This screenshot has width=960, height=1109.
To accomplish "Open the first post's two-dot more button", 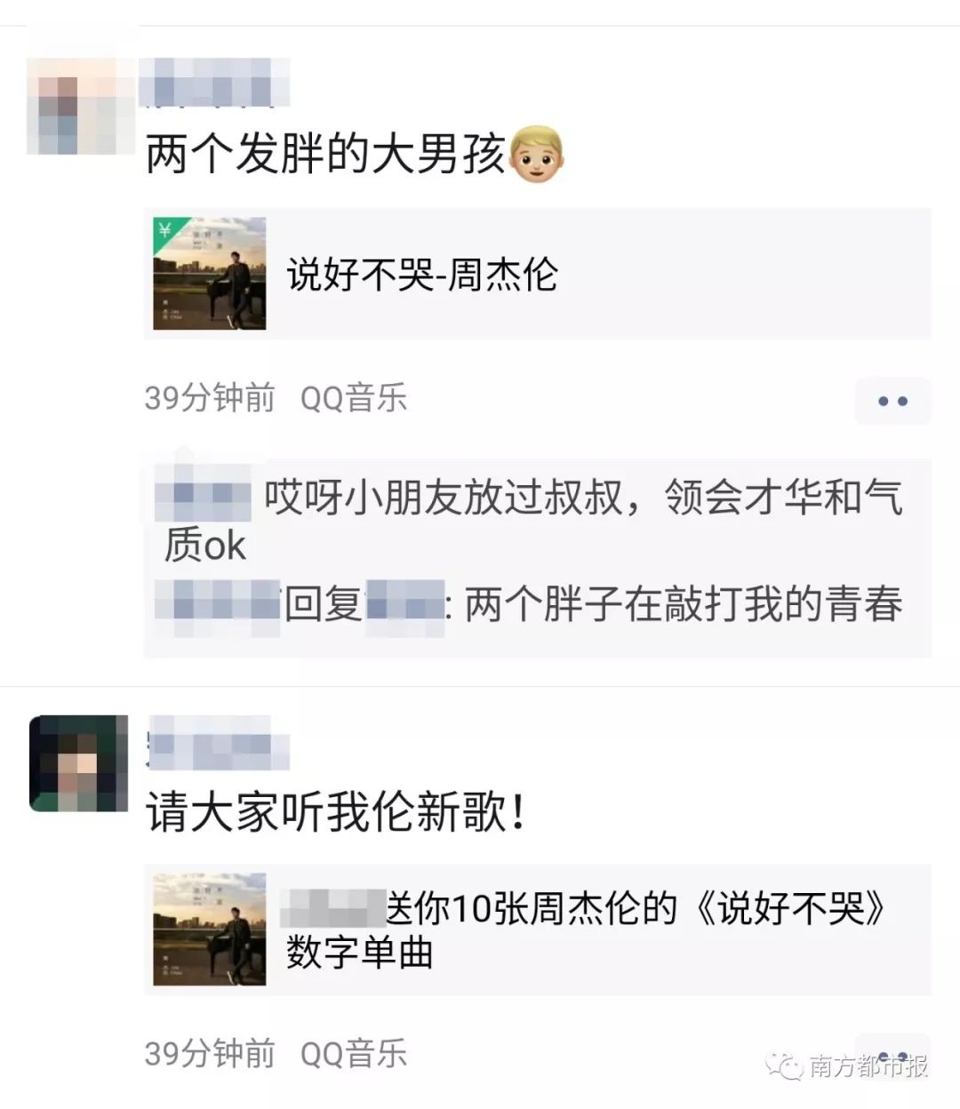I will 892,400.
